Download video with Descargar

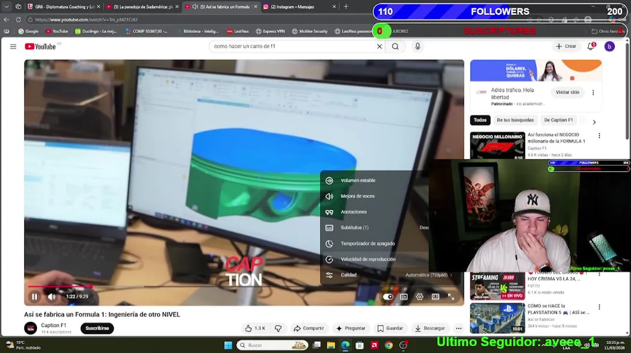click(430, 328)
